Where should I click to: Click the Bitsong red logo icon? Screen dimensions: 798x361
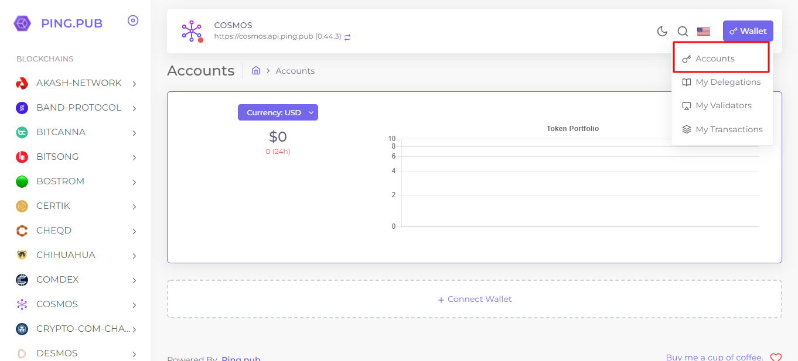22,157
